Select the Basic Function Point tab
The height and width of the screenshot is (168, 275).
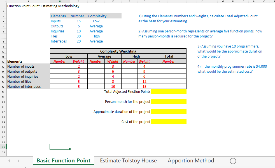[x=63, y=161]
